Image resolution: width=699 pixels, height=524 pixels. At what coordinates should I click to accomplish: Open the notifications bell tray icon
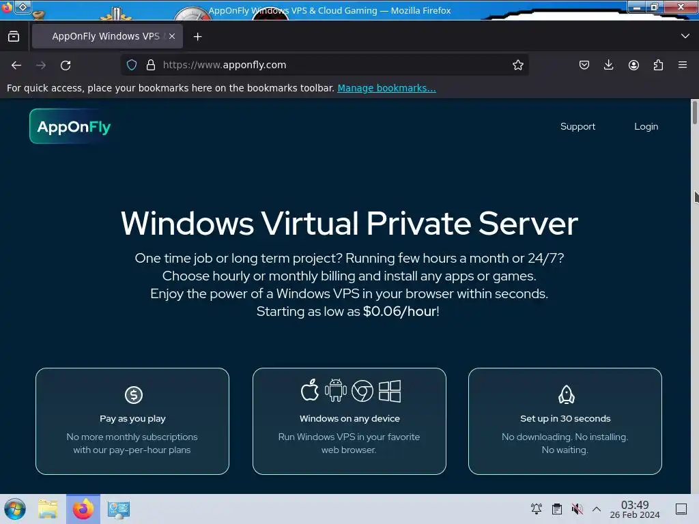point(537,509)
